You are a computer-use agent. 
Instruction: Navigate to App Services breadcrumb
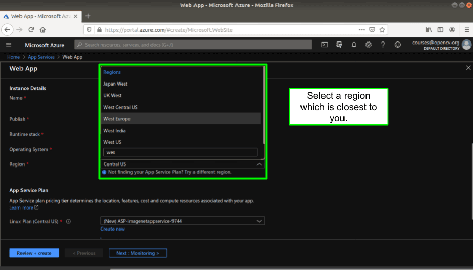[x=41, y=57]
